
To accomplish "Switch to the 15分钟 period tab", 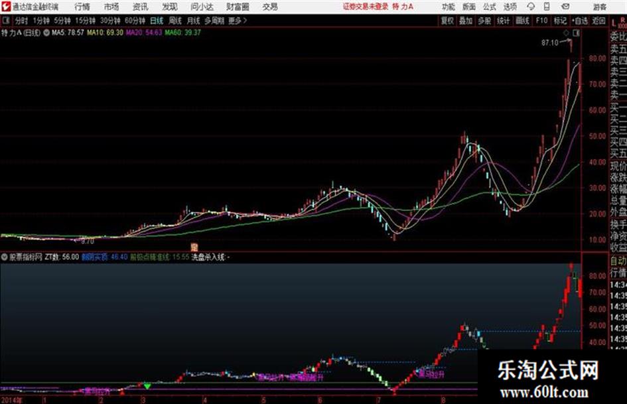I will click(x=86, y=21).
